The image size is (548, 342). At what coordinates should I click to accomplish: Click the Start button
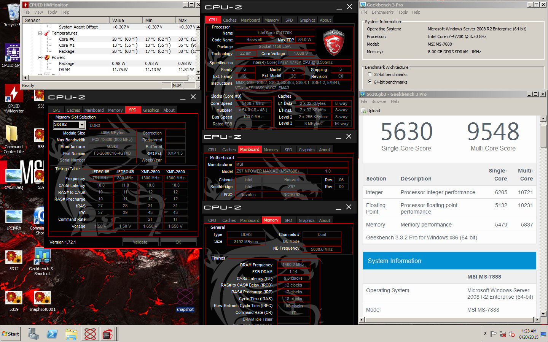[x=10, y=334]
